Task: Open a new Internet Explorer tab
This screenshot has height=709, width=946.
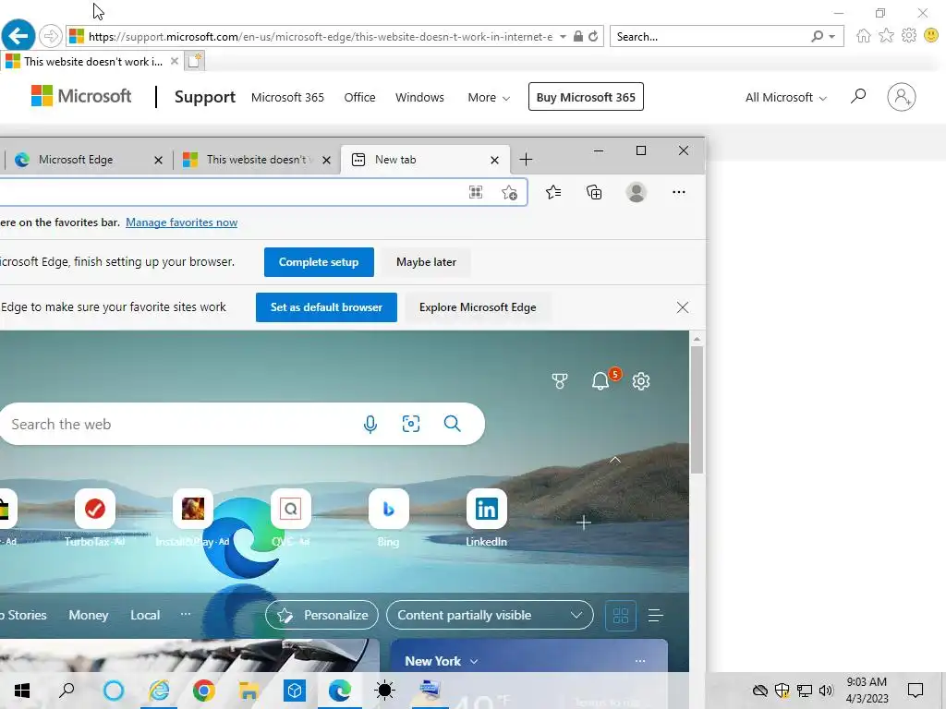Action: coord(194,61)
